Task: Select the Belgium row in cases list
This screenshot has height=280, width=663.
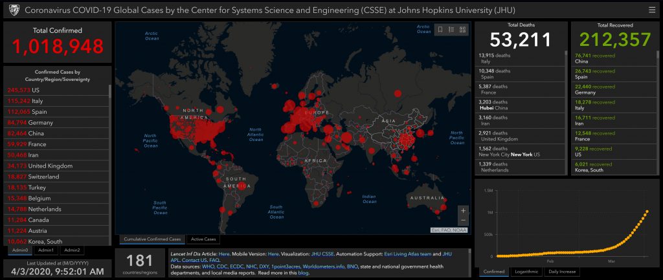Action: [x=56, y=198]
